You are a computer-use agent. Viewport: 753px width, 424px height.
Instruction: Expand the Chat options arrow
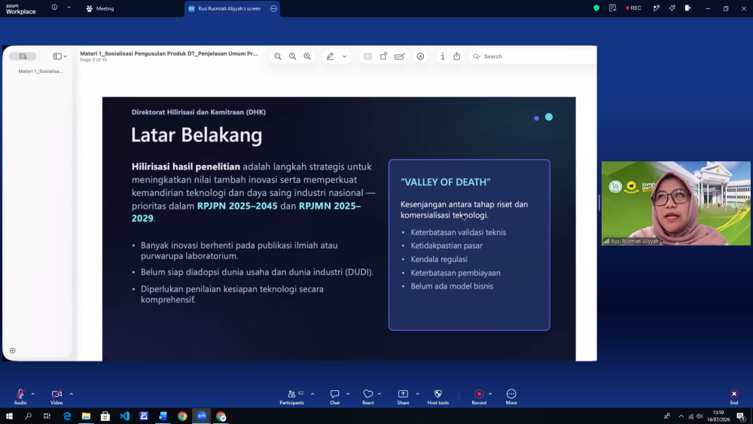tap(348, 394)
